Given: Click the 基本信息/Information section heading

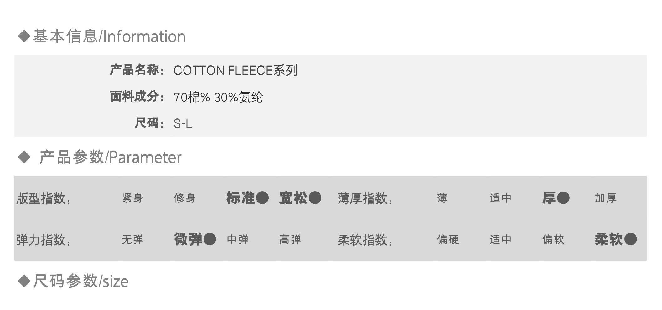Looking at the screenshot, I should [x=109, y=37].
